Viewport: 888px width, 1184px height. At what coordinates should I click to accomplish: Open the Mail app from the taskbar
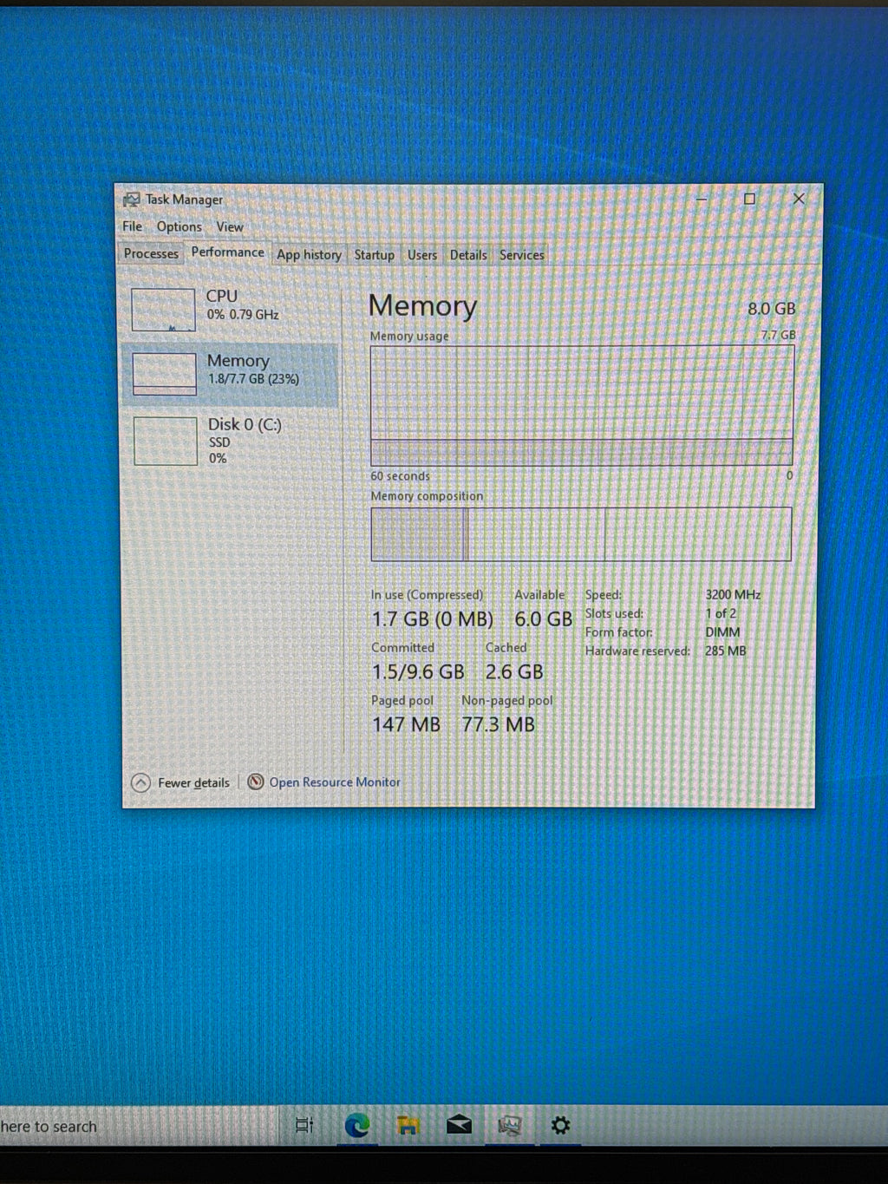point(459,1125)
